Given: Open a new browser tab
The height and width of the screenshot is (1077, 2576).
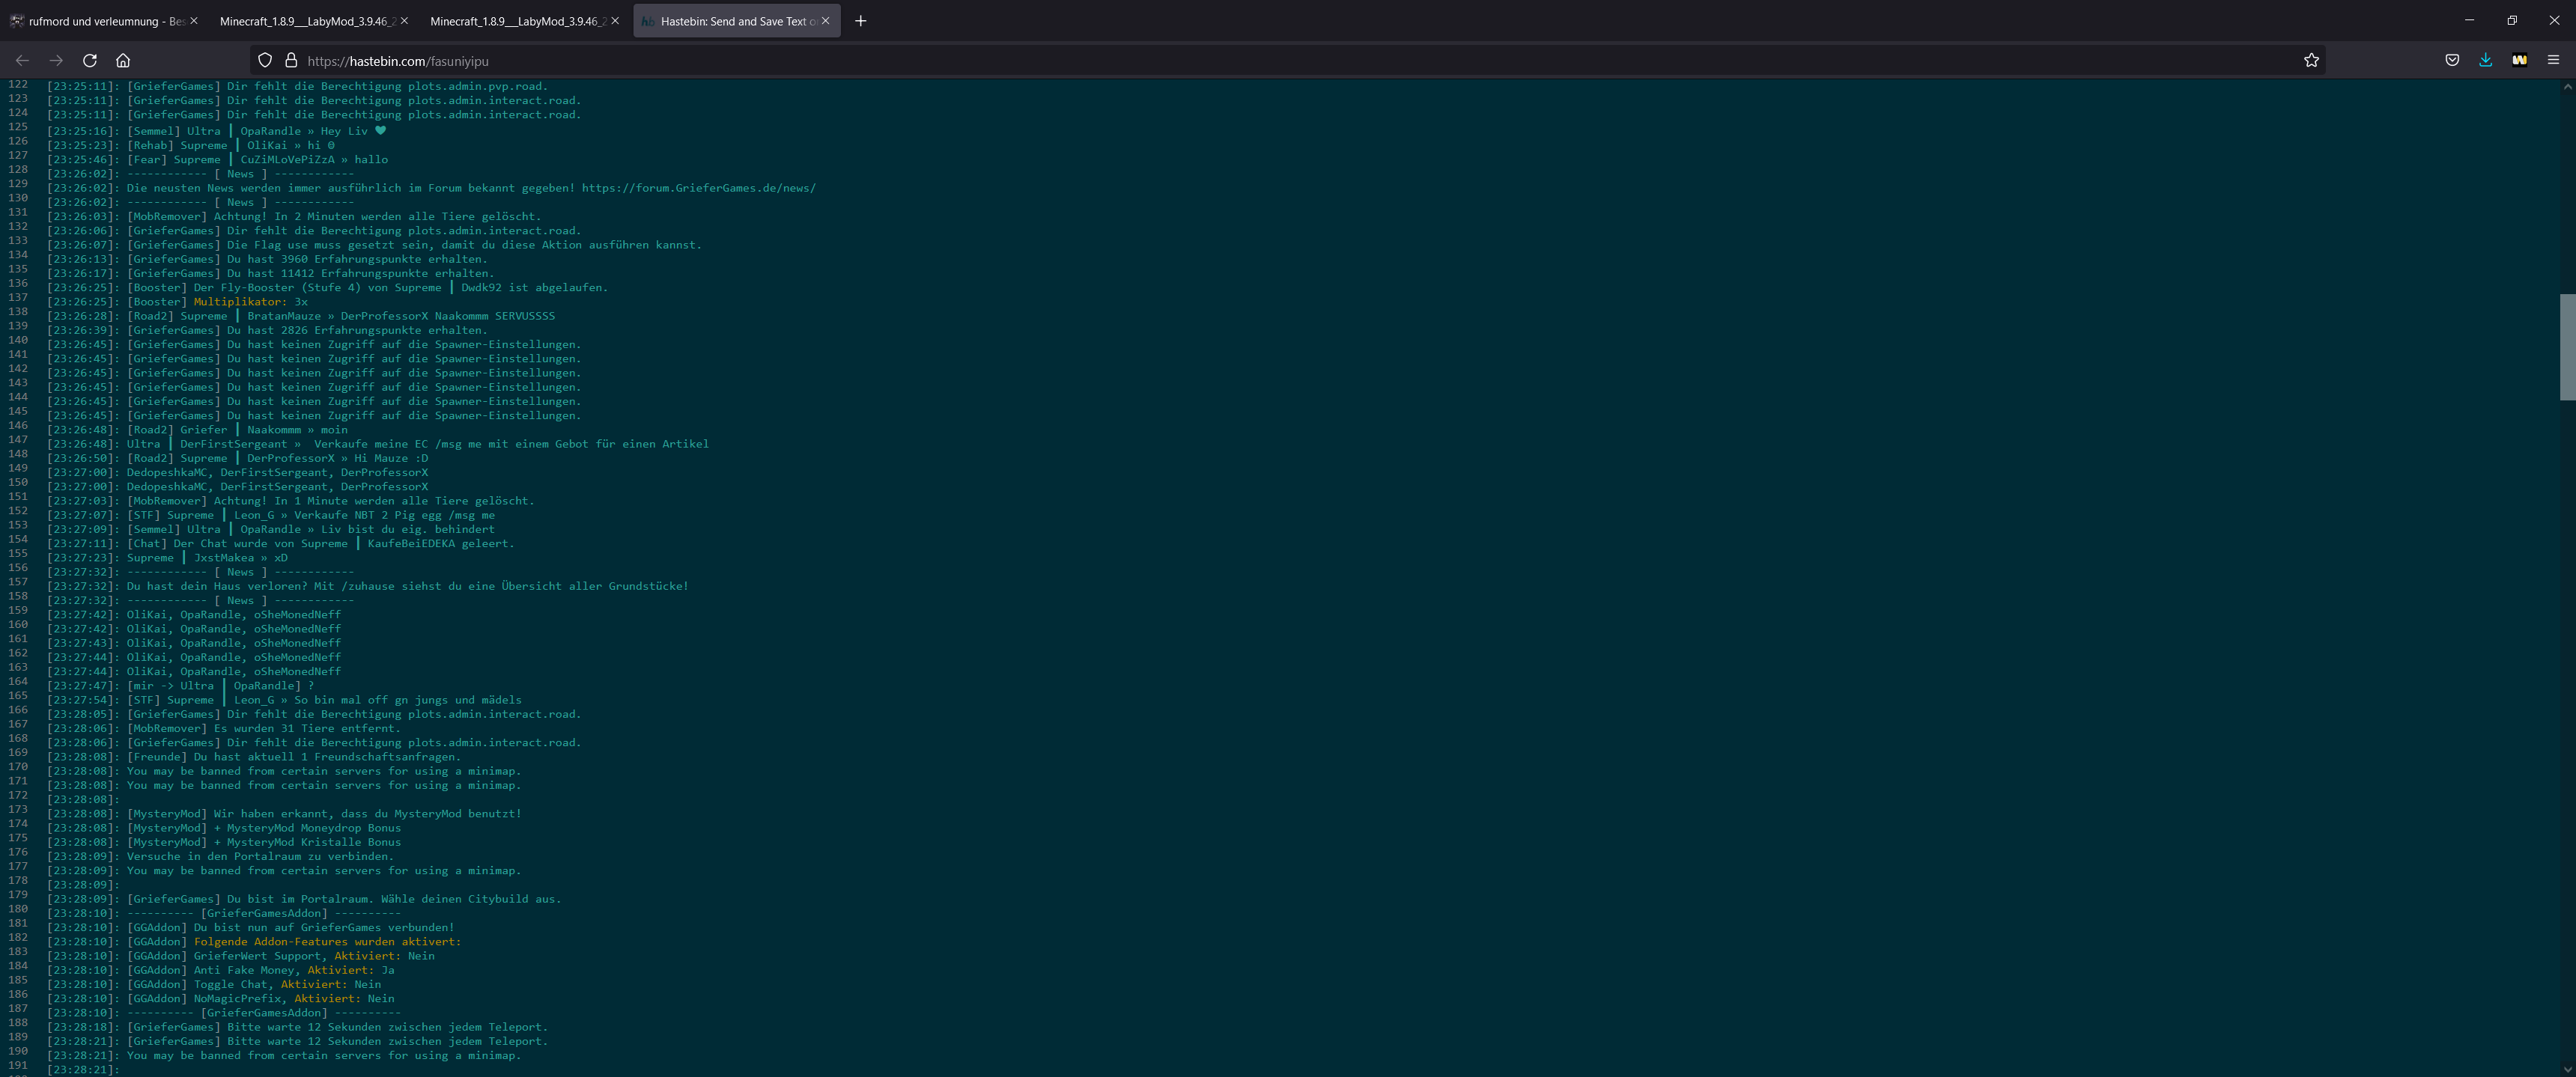Looking at the screenshot, I should coord(860,21).
